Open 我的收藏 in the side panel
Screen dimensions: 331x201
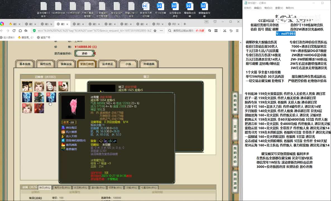pyautogui.click(x=235, y=103)
